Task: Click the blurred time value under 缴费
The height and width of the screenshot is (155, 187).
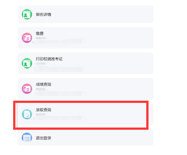Action: [x=60, y=41]
